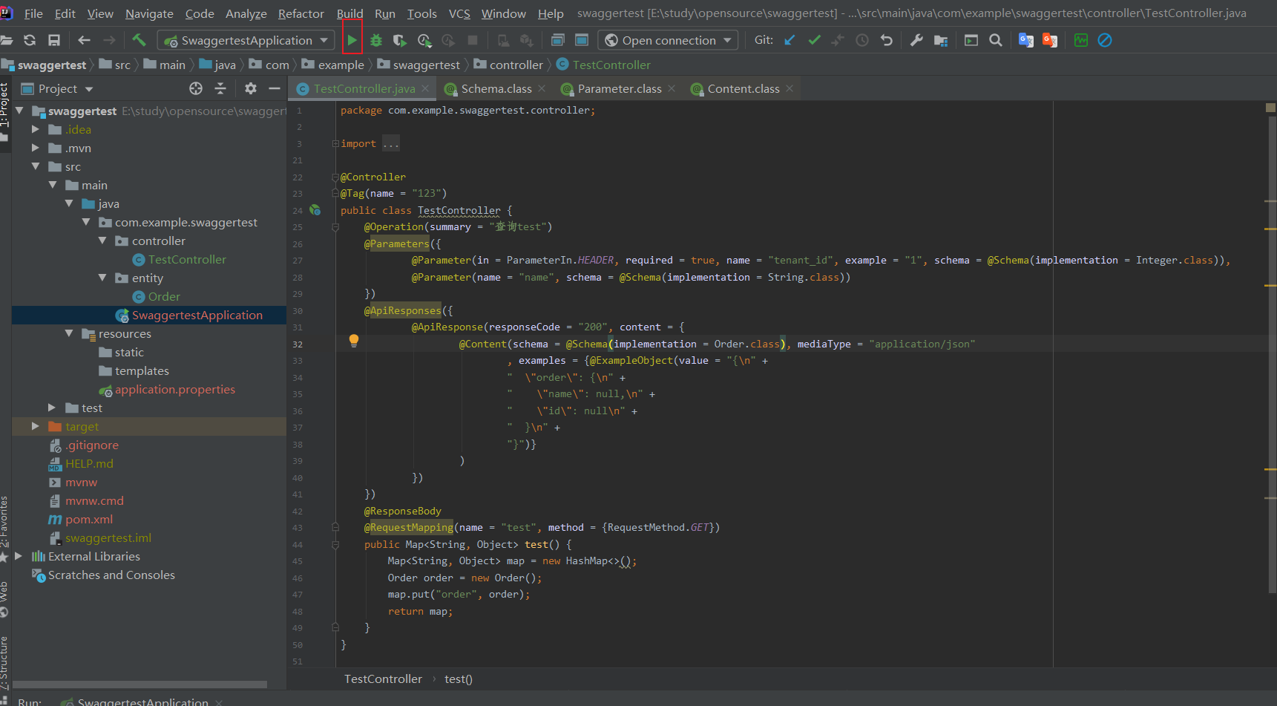Collapse the controller package
The image size is (1277, 706).
coord(102,241)
